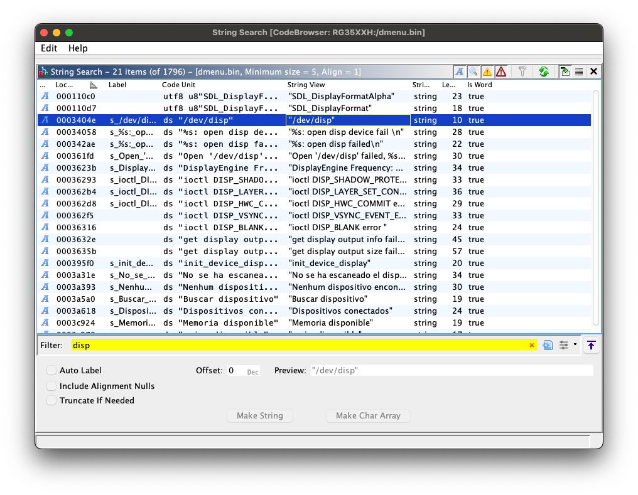Select row with "DisplayEngine Frequency" string

[x=314, y=168]
